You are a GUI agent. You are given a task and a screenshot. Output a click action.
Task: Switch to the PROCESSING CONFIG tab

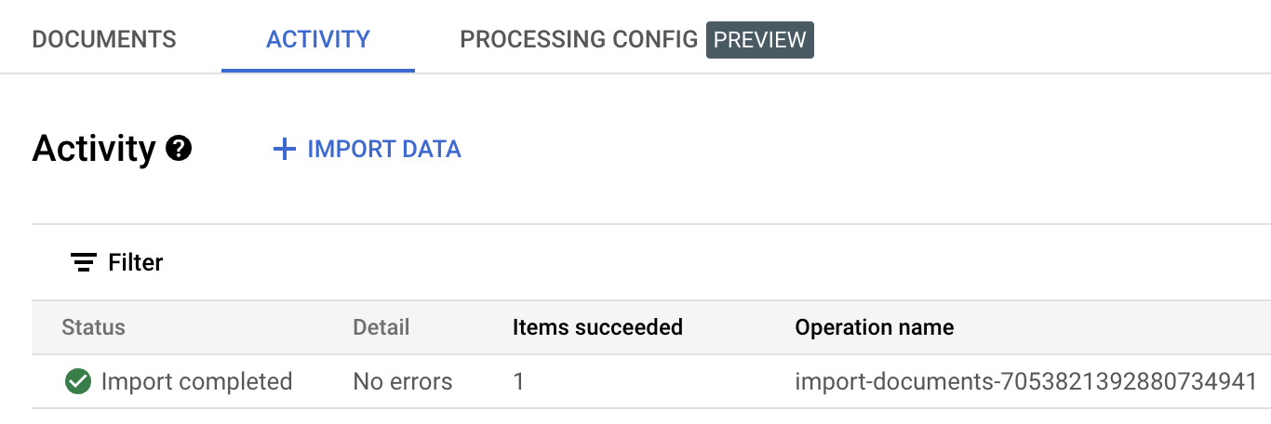coord(579,39)
